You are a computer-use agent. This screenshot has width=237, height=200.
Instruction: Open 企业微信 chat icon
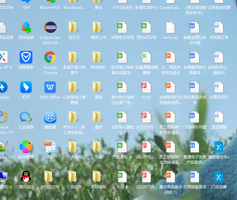pos(26,117)
